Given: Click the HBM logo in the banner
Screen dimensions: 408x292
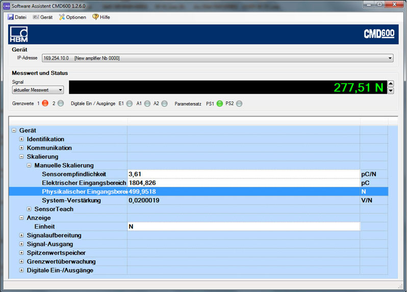Looking at the screenshot, I should 19,35.
